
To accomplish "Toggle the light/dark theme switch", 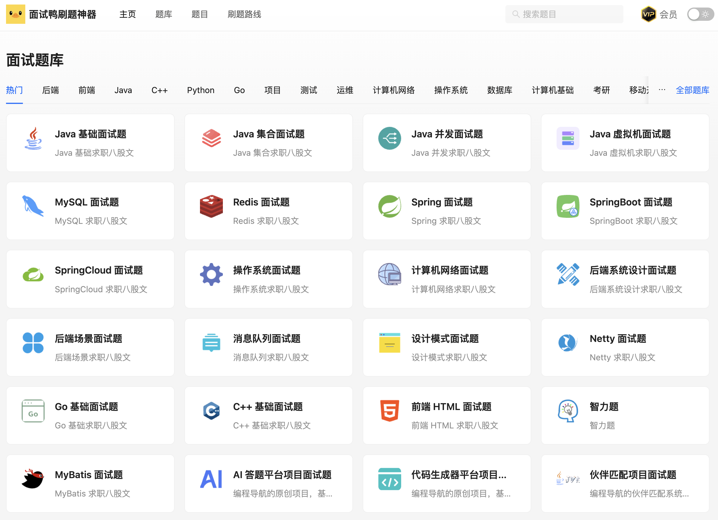I will [701, 14].
